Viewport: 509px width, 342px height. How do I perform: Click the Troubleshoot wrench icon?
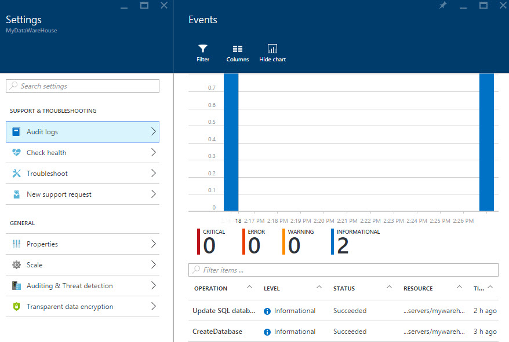(16, 174)
